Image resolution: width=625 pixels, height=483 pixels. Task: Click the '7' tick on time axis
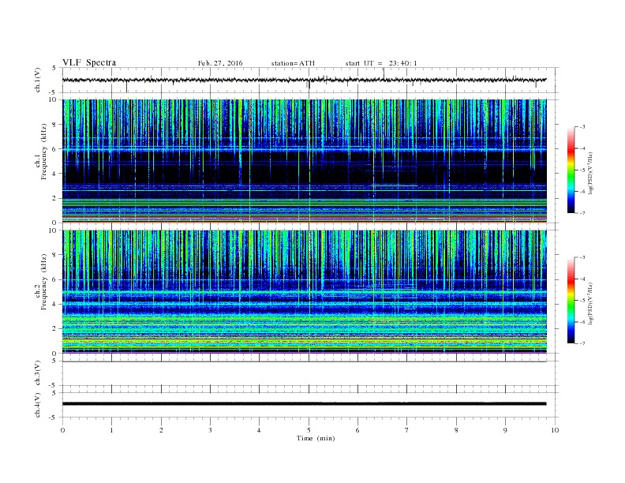pyautogui.click(x=407, y=430)
